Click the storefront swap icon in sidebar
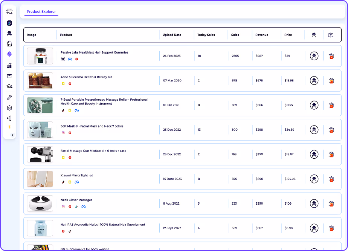Screen dimensions: 348x251 pos(9,12)
